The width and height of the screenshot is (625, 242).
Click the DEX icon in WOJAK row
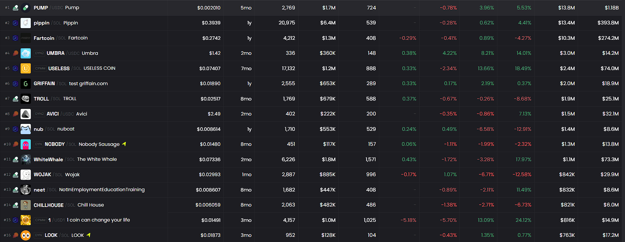15,175
